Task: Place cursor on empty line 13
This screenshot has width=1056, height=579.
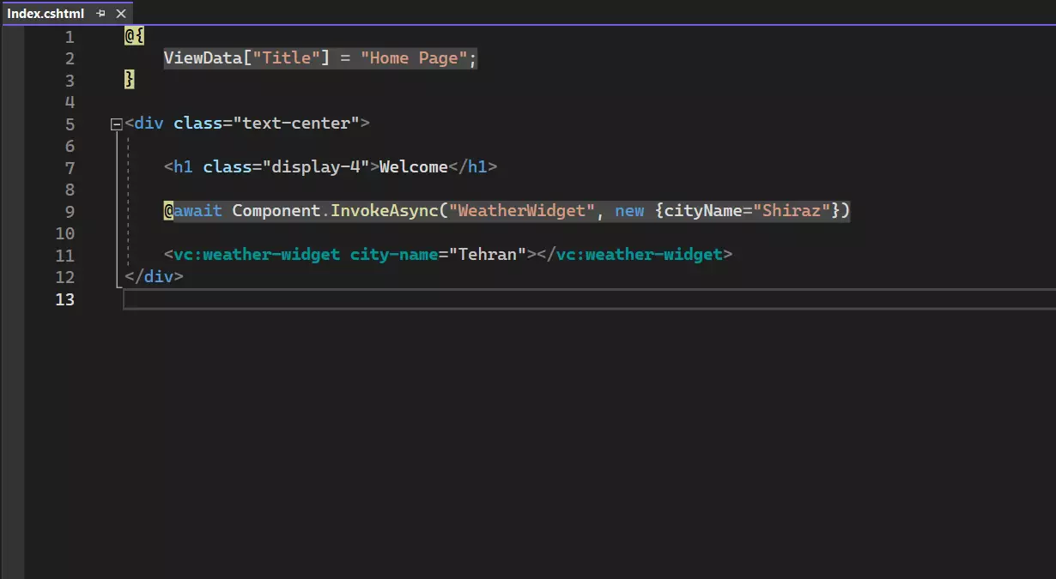Action: click(589, 299)
